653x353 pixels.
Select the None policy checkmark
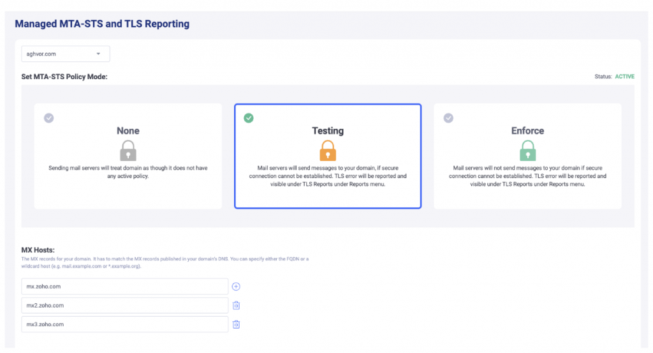49,118
